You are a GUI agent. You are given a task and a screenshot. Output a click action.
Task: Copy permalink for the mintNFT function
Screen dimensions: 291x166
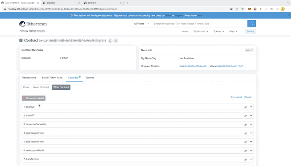click(246, 116)
